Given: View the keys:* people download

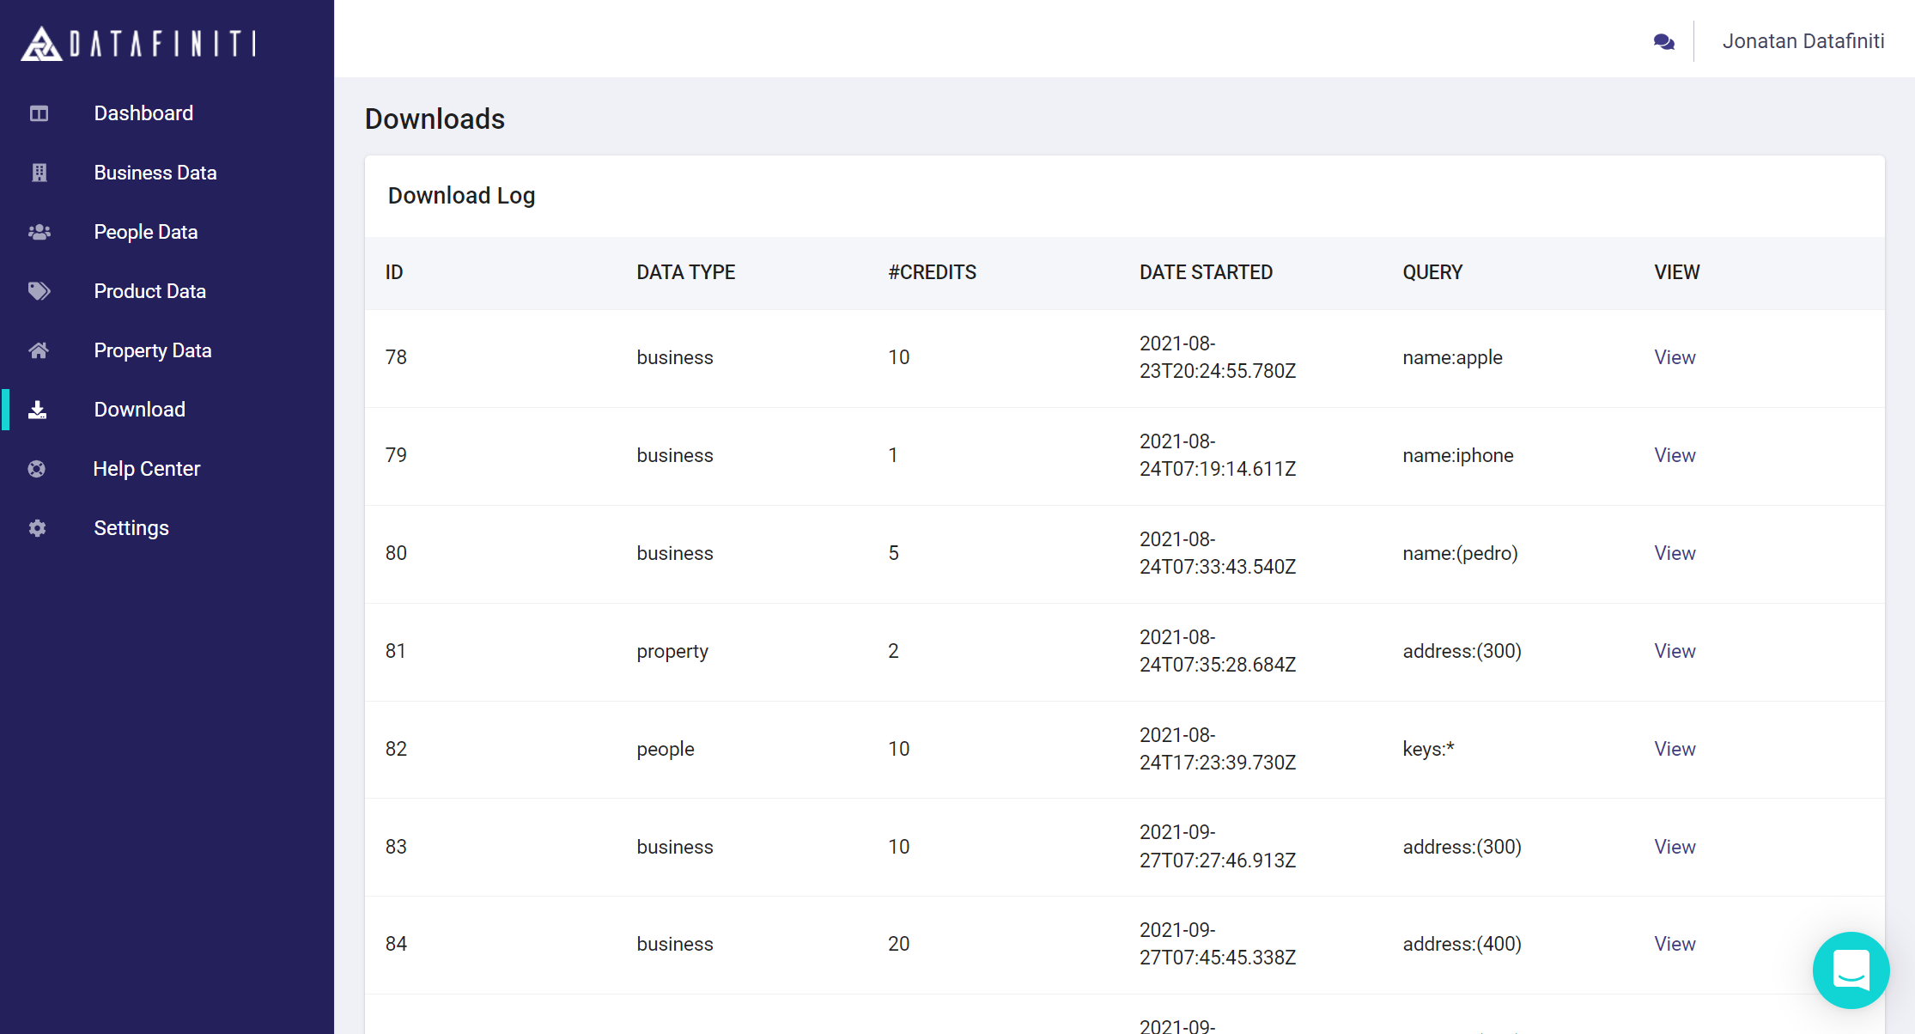Looking at the screenshot, I should 1675,749.
